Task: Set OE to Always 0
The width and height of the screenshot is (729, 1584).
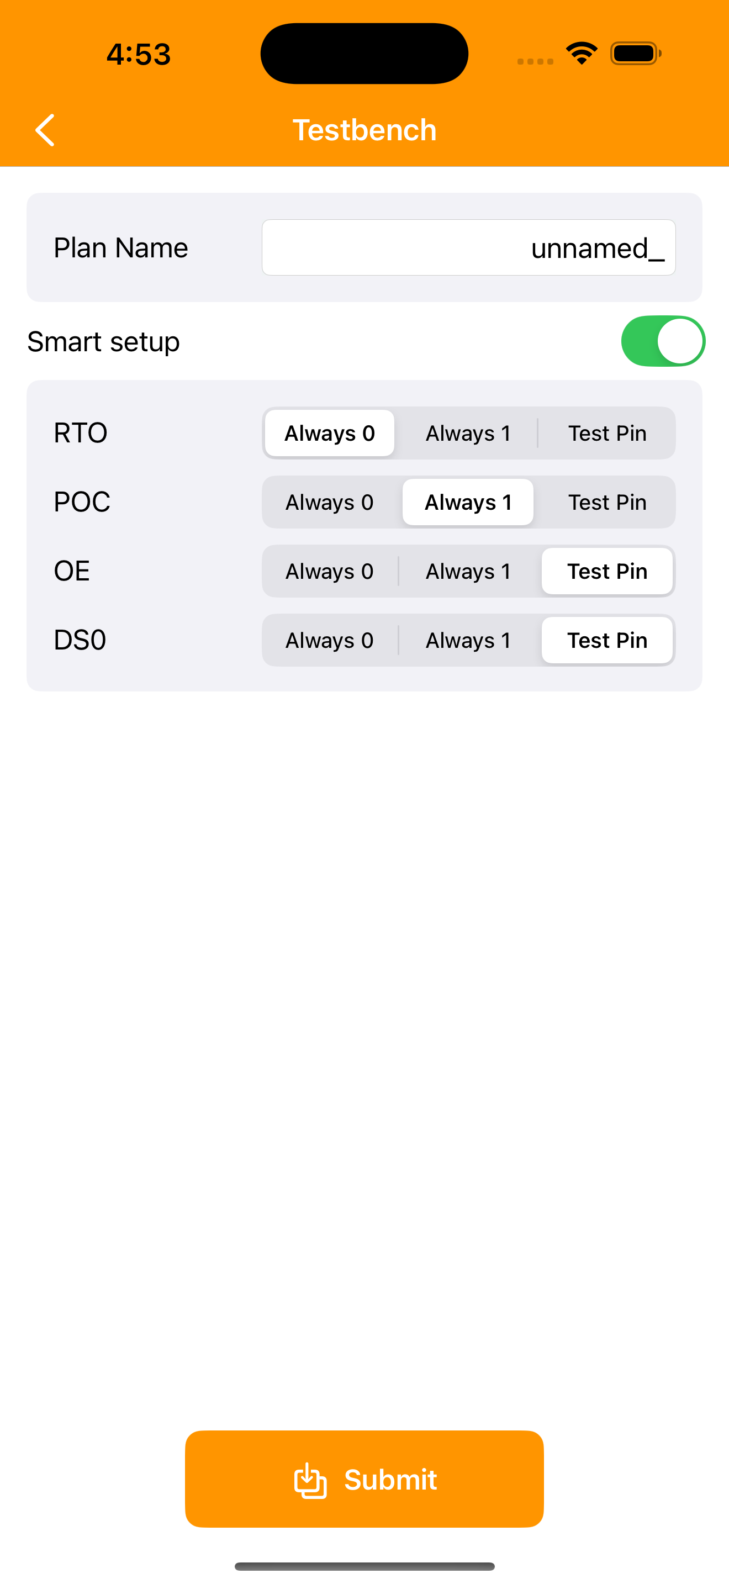Action: tap(330, 571)
